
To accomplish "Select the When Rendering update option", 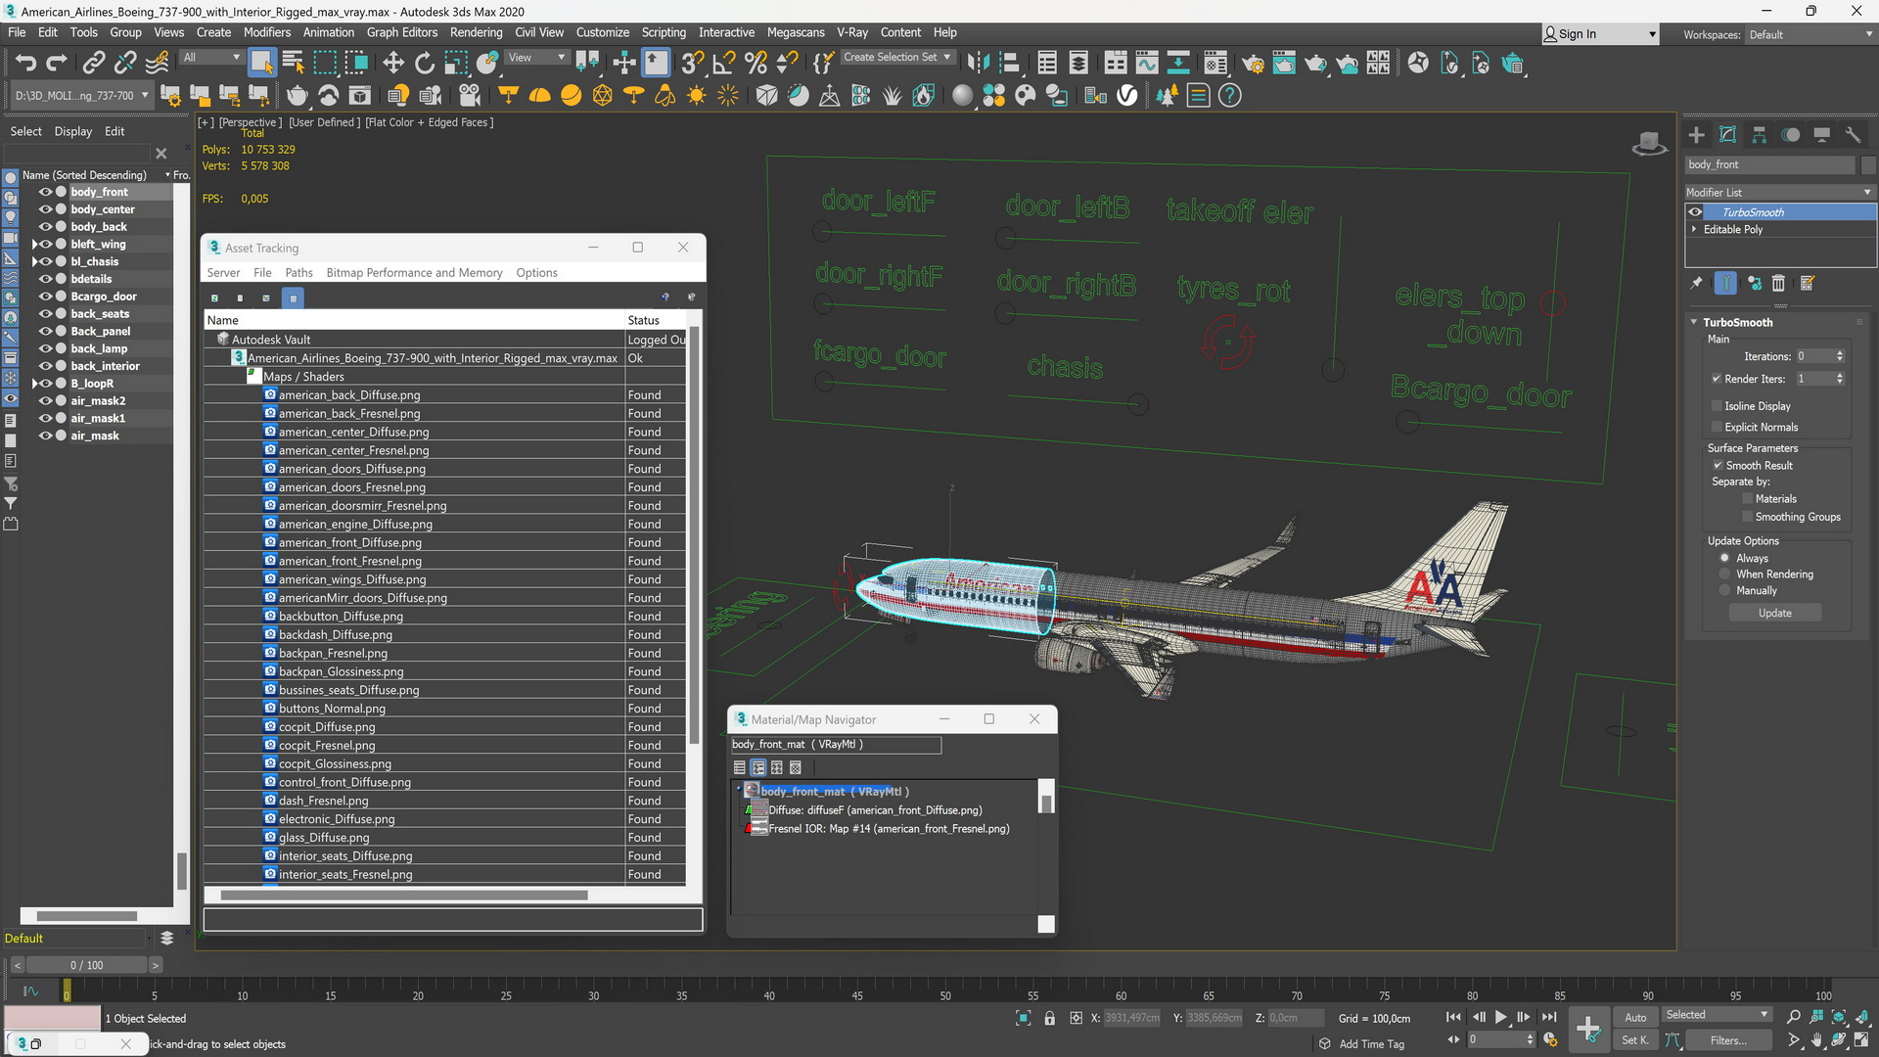I will click(1724, 574).
